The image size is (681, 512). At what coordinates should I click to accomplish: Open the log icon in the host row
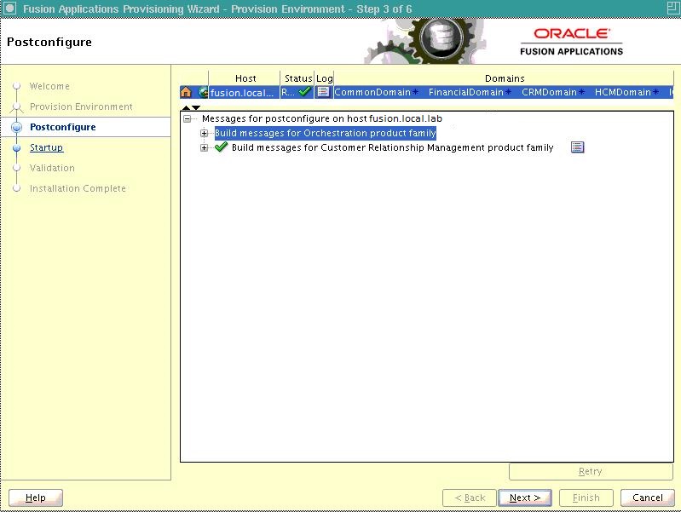(324, 92)
